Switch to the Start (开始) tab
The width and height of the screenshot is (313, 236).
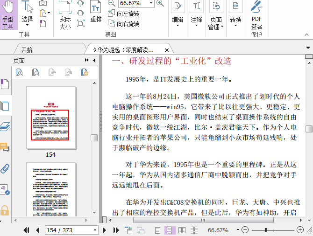(x=27, y=50)
